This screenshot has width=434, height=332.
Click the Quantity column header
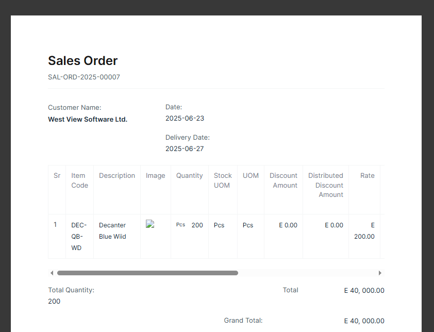tap(190, 176)
